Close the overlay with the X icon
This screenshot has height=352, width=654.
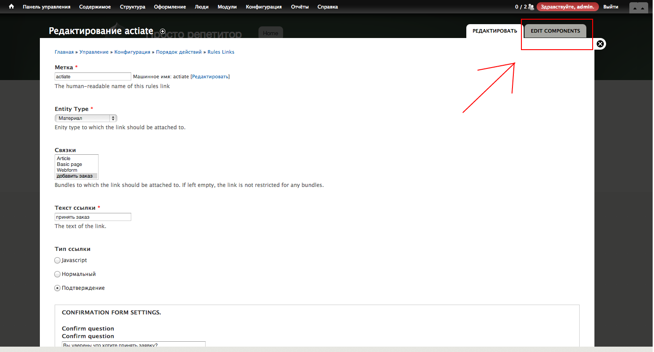600,44
